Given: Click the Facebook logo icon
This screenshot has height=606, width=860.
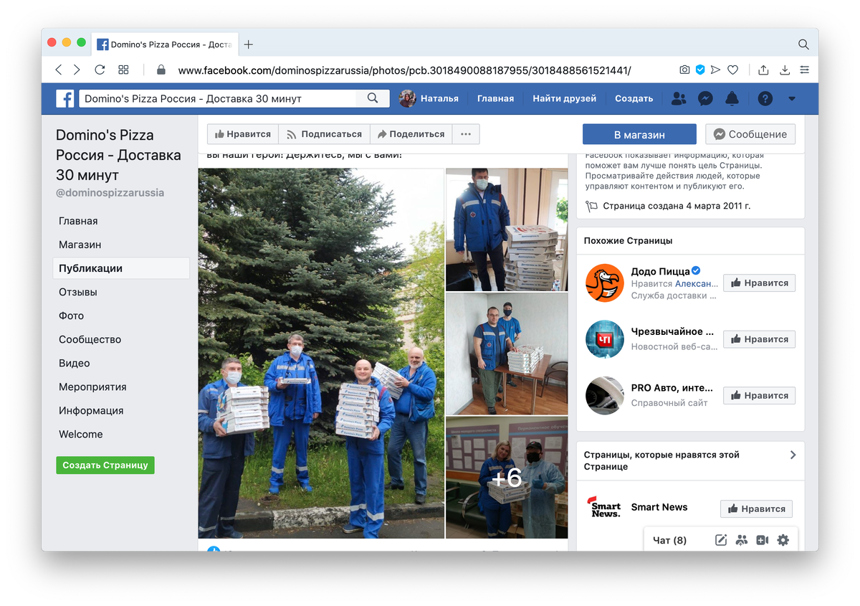Looking at the screenshot, I should coord(65,98).
